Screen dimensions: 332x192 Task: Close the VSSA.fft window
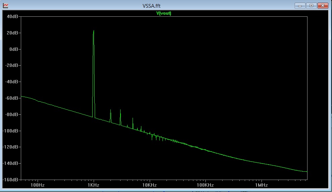(323, 6)
